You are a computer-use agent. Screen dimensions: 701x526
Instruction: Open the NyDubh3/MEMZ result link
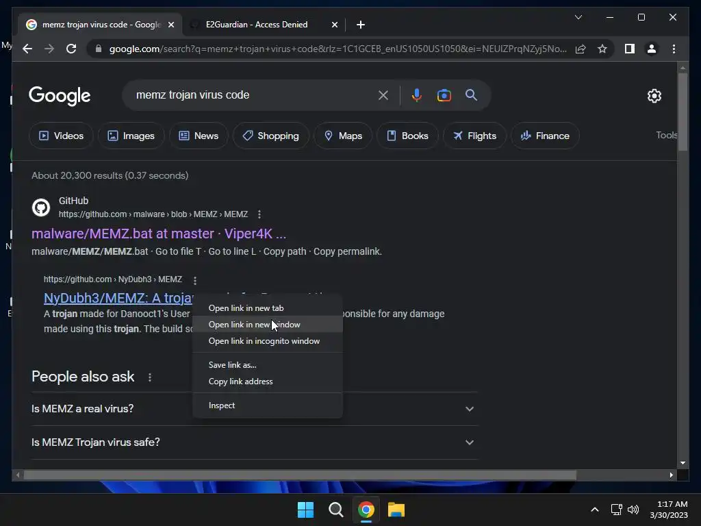118,298
